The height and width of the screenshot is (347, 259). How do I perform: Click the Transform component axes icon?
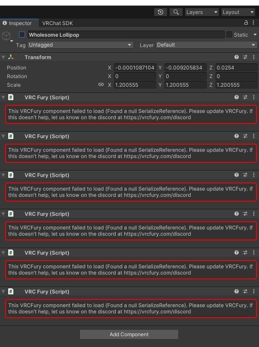[11, 57]
